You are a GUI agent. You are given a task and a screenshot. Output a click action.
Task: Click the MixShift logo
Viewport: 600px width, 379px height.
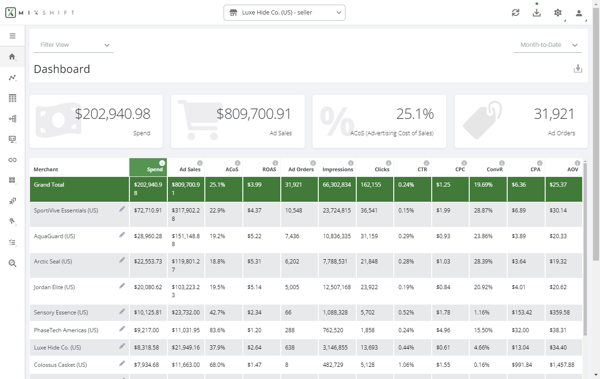40,13
